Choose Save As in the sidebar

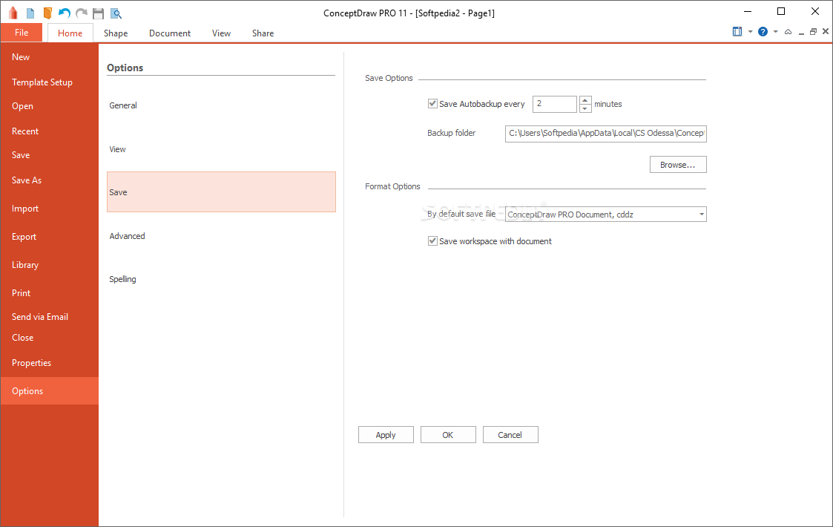tap(50, 180)
